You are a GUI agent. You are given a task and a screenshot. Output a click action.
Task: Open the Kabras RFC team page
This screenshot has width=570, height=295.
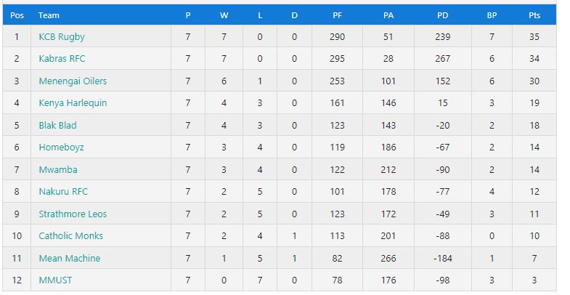(62, 59)
